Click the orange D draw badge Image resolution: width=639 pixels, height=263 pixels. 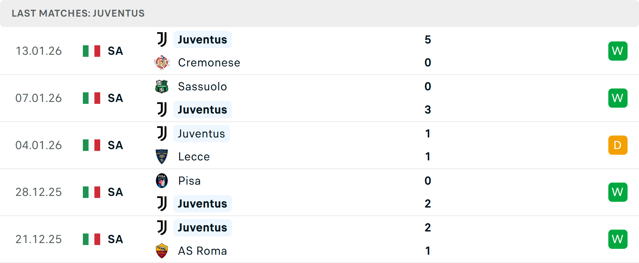[618, 145]
